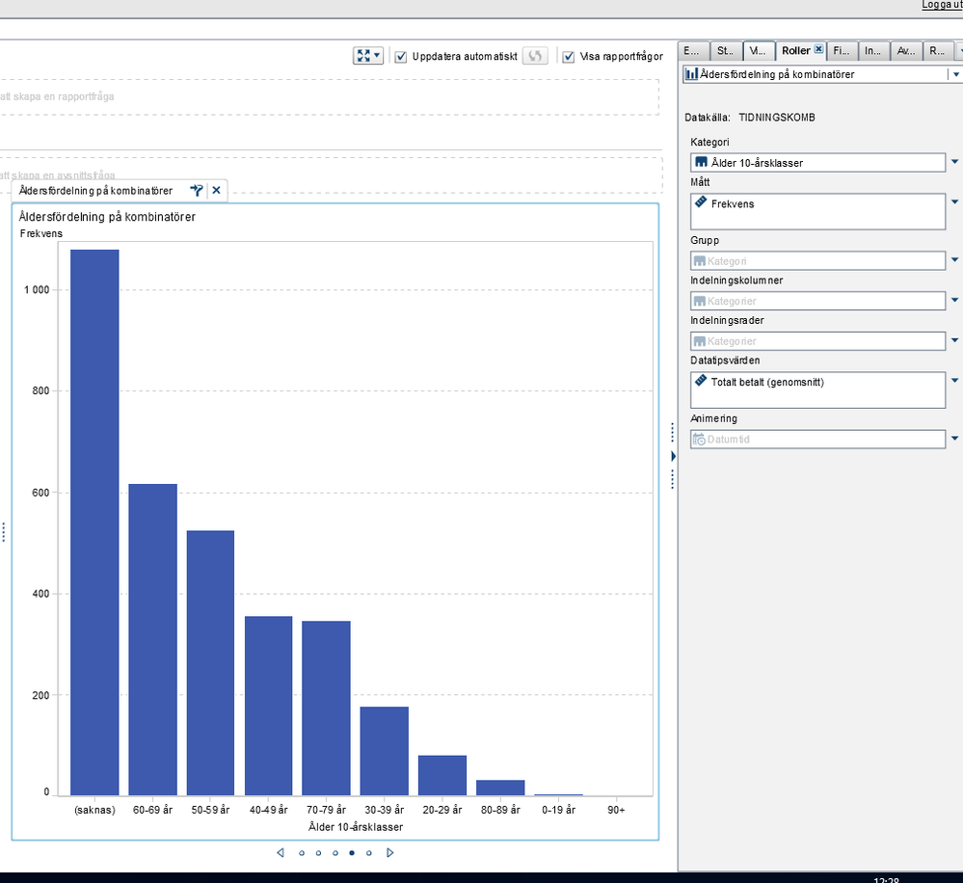Expand the Kategori role dropdown arrow
Screen dimensions: 963x883
point(954,162)
